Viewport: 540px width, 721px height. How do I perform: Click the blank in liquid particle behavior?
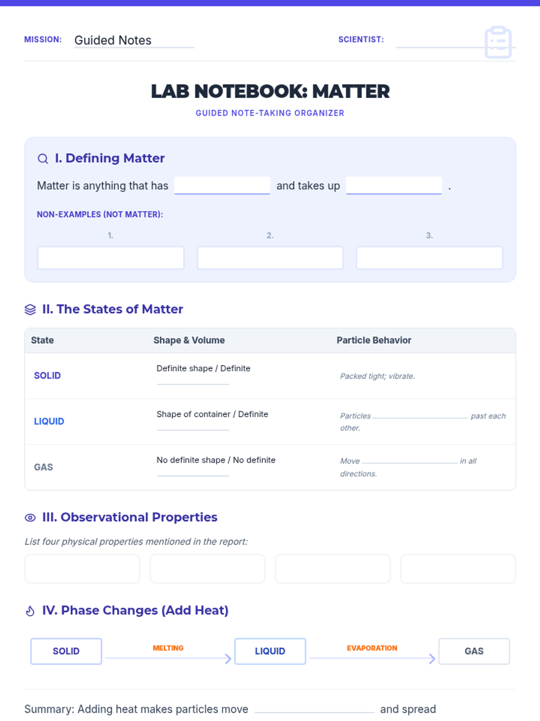(x=420, y=415)
